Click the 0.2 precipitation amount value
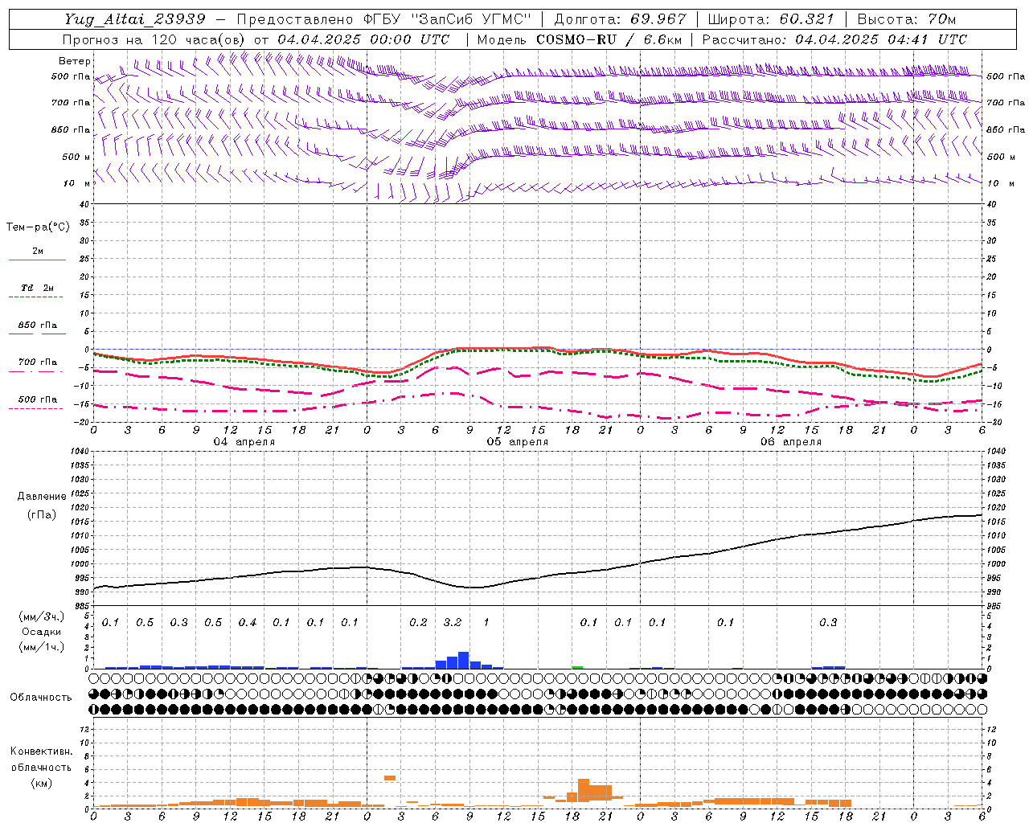The width and height of the screenshot is (1029, 823). 418,622
